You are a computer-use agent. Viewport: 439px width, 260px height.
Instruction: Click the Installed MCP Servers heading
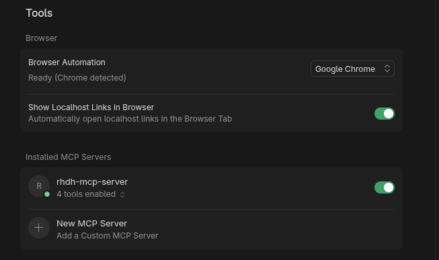pyautogui.click(x=68, y=157)
